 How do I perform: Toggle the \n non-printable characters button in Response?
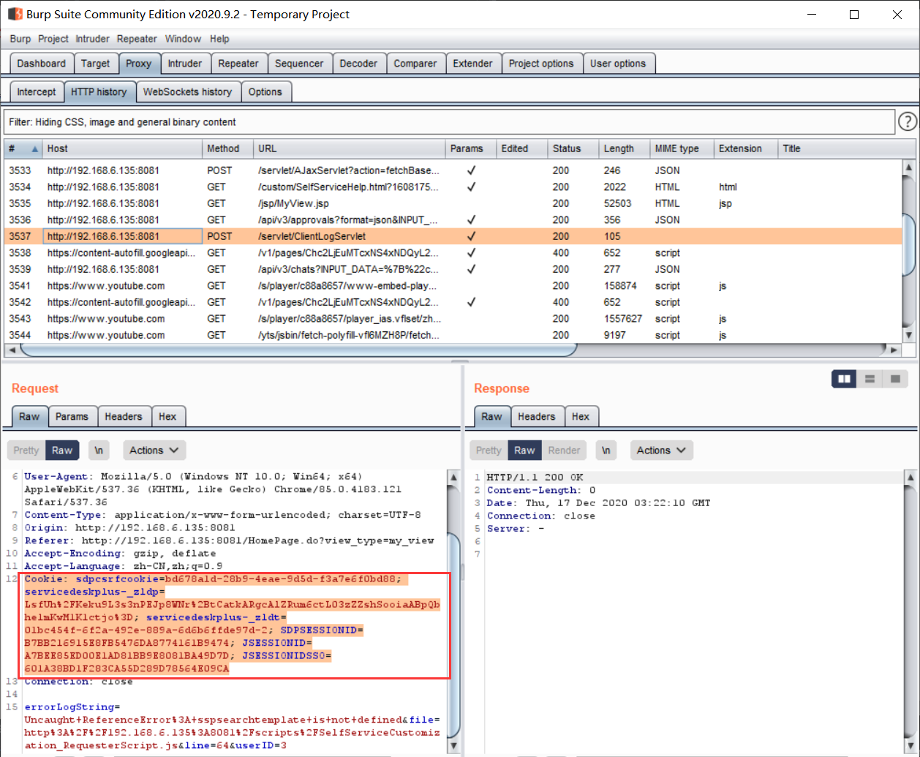[606, 451]
